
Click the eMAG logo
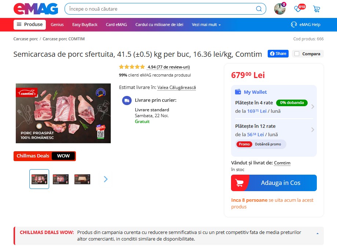[36, 9]
